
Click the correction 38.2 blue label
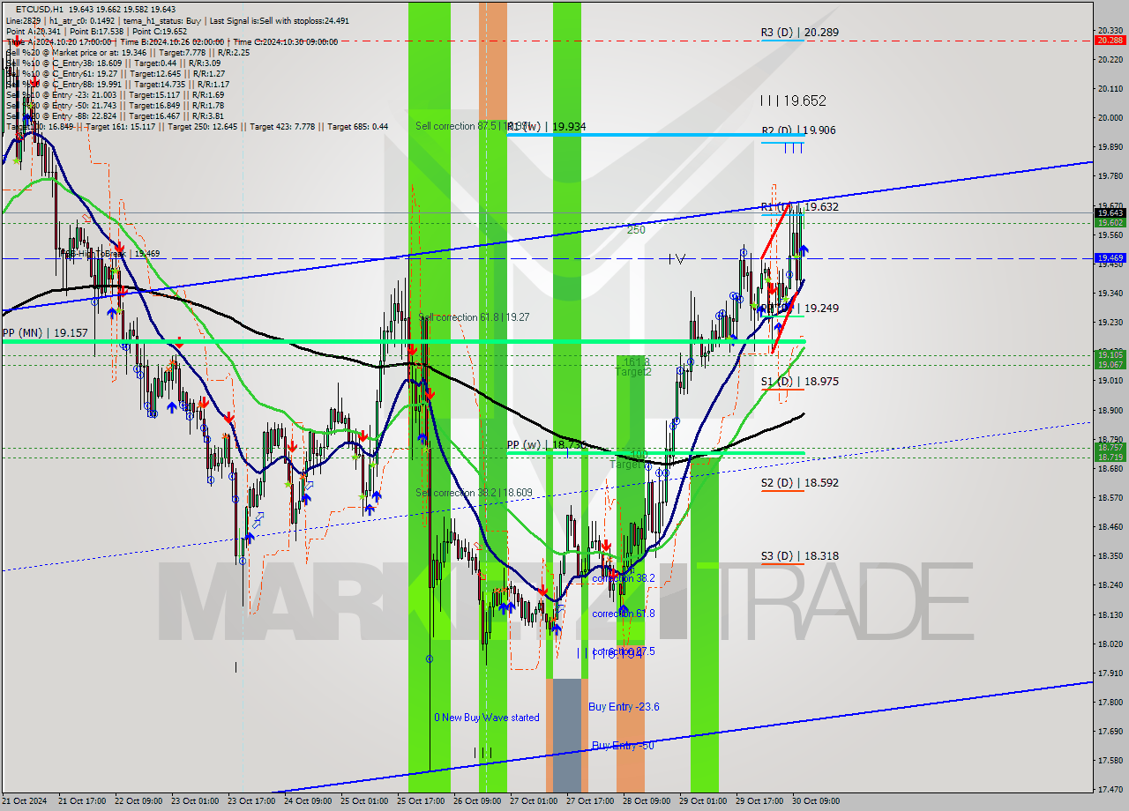(624, 578)
